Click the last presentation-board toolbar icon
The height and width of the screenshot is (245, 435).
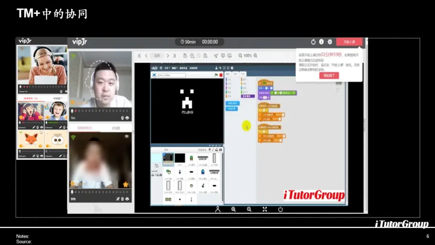pos(230,56)
